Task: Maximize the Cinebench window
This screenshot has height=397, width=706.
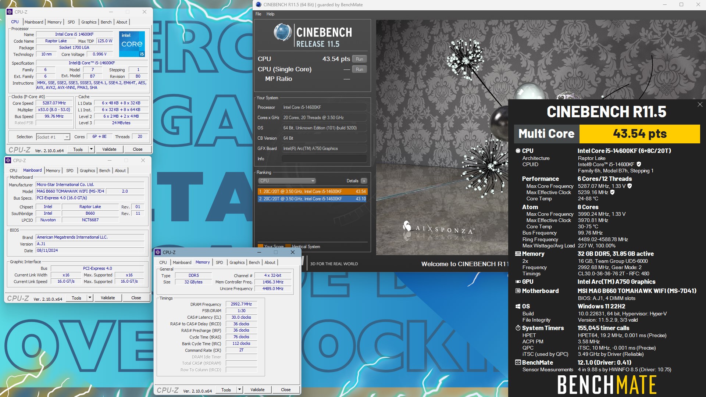Action: click(681, 5)
